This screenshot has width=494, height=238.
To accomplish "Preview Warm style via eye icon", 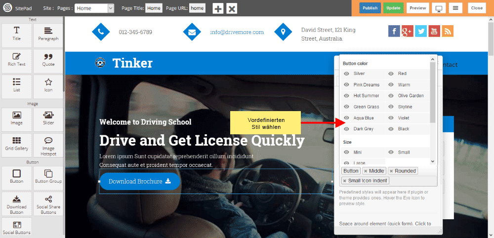I will pos(391,85).
